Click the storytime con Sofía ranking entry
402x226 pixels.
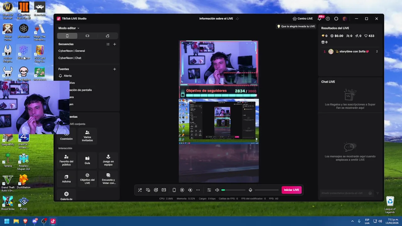coord(350,51)
